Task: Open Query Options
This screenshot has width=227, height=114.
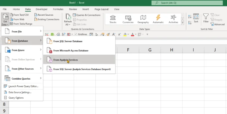Action: click(22, 98)
